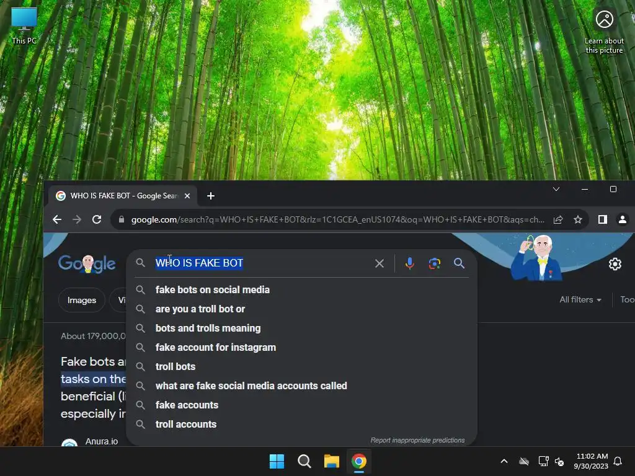This screenshot has height=476, width=635.
Task: Open Google quick settings gear
Action: [615, 264]
